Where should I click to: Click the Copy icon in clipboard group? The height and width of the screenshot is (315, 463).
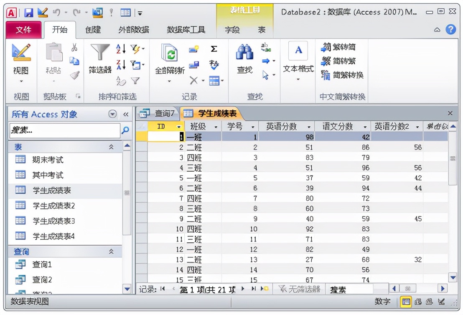click(74, 61)
